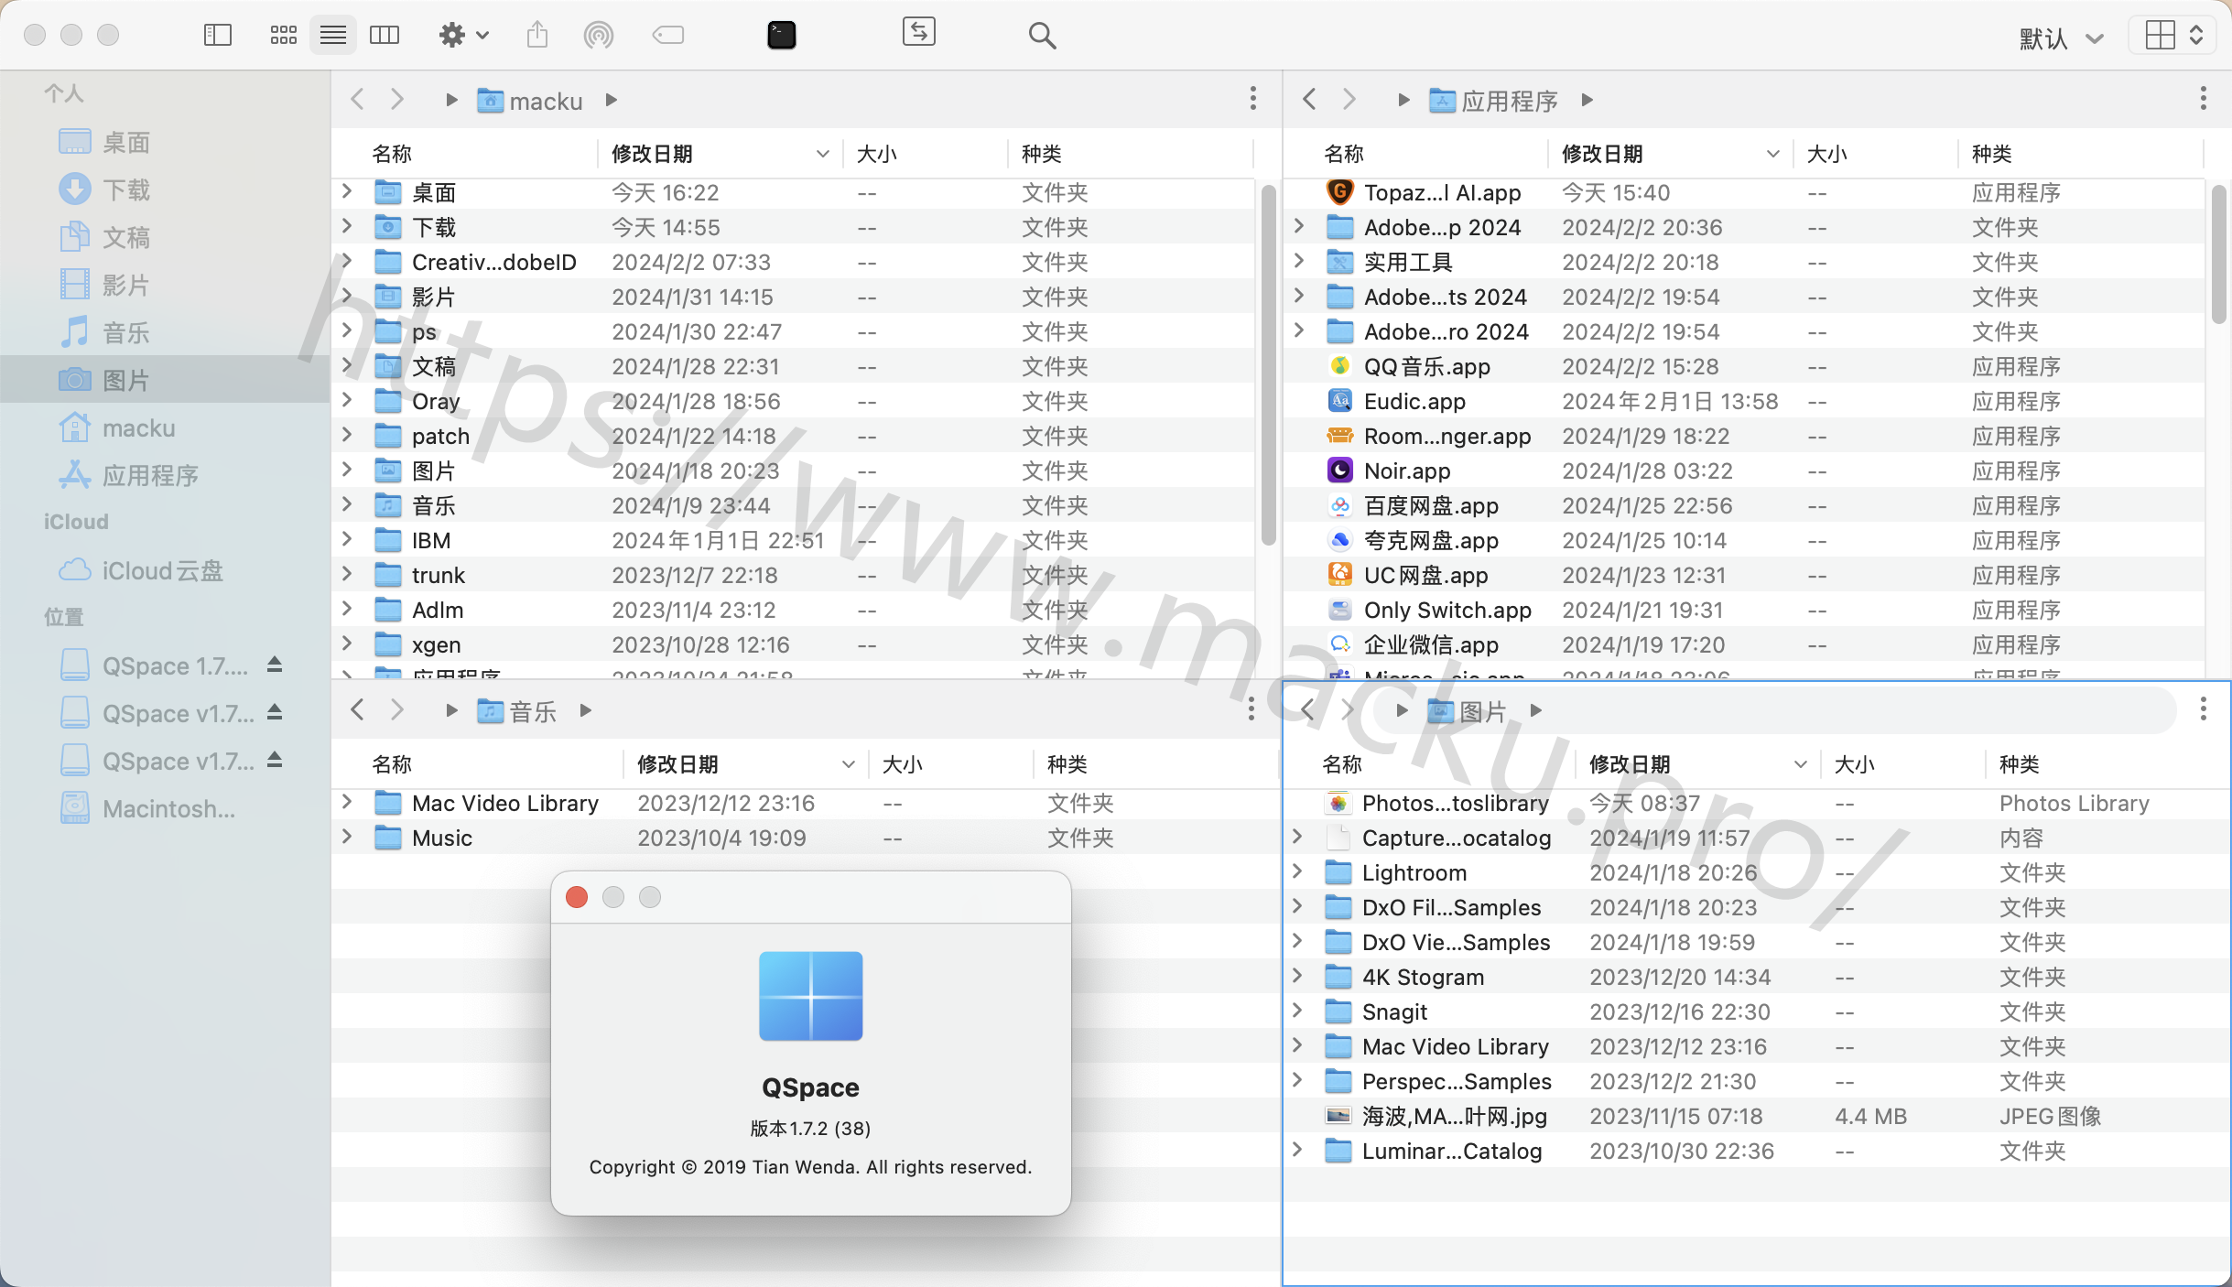The height and width of the screenshot is (1287, 2232).
Task: Toggle the sidebar visibility button
Action: [217, 36]
